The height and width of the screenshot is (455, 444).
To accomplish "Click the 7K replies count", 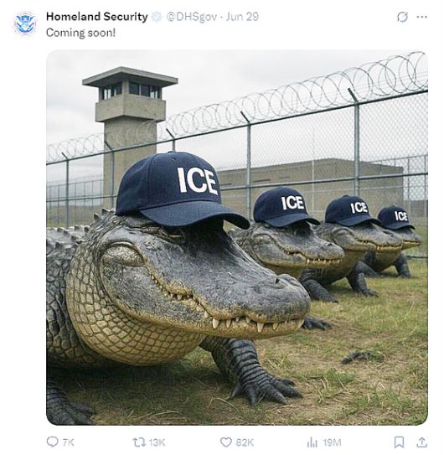I will [68, 442].
